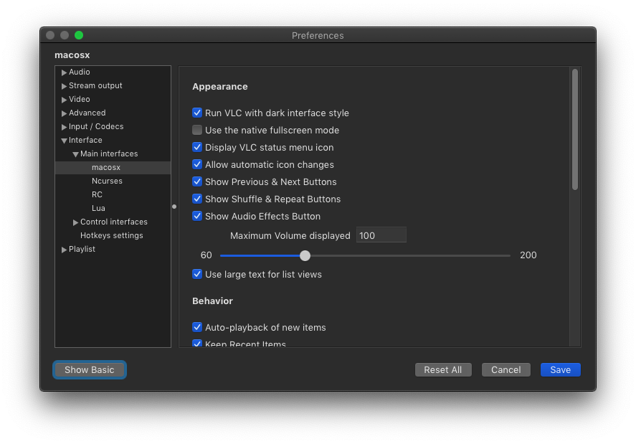Expand the Input / Codecs arrow
The width and height of the screenshot is (636, 444).
click(x=64, y=127)
